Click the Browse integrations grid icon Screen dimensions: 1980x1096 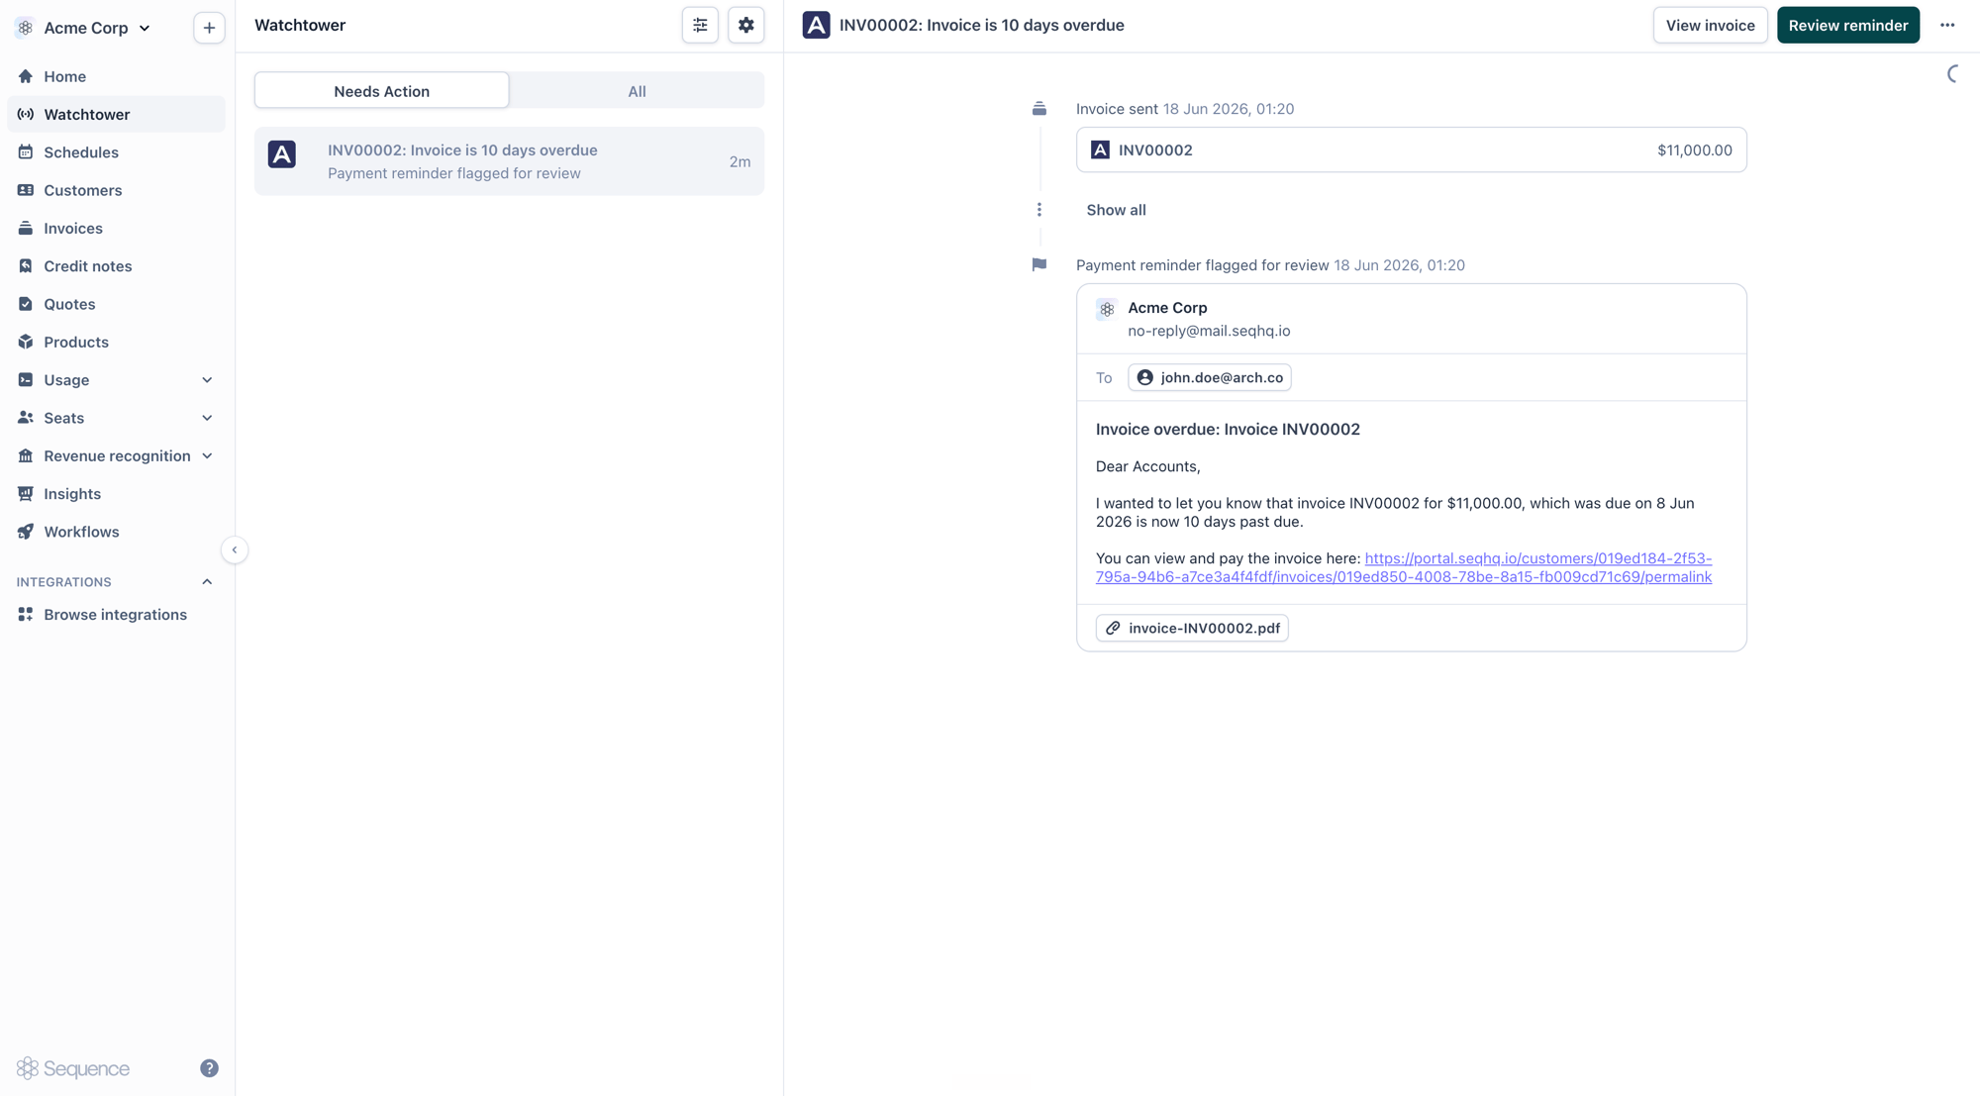[x=26, y=615]
